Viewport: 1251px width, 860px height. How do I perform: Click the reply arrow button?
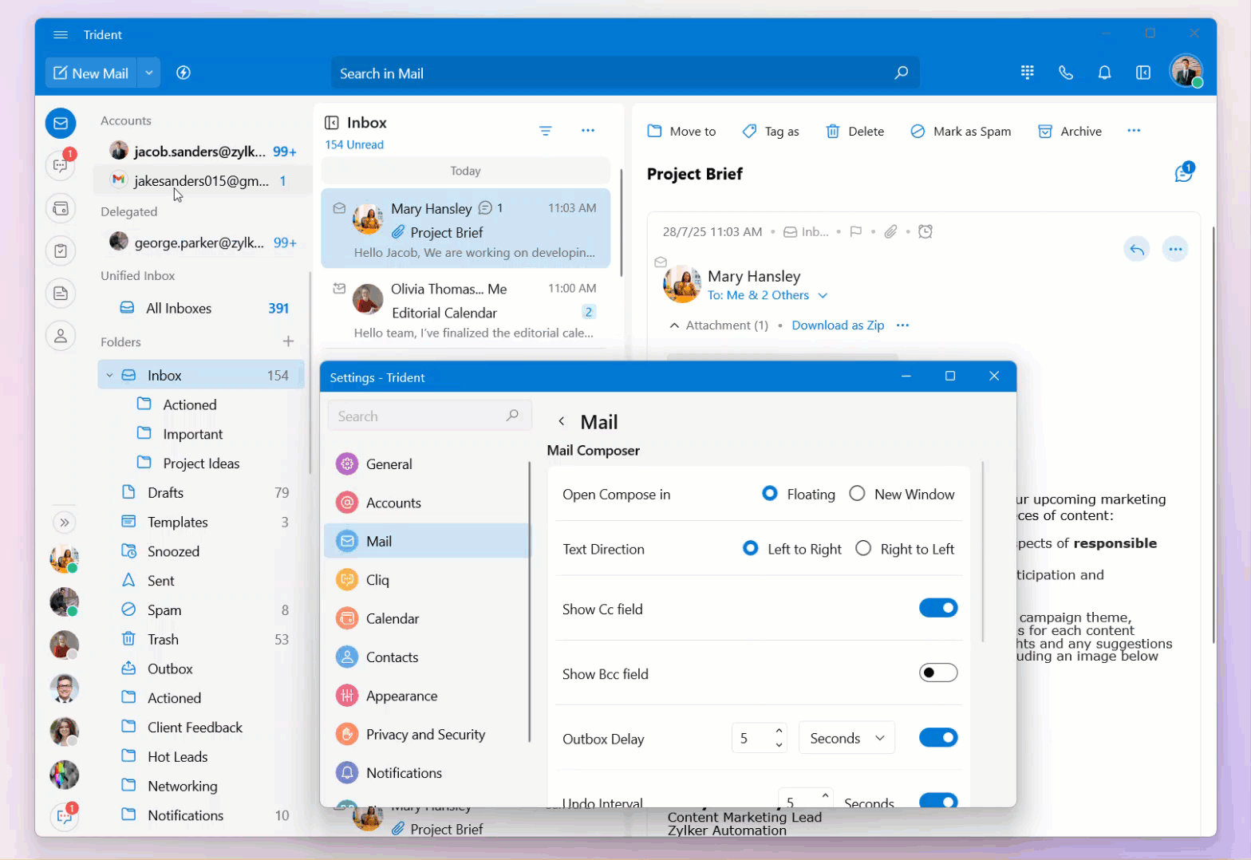1137,250
